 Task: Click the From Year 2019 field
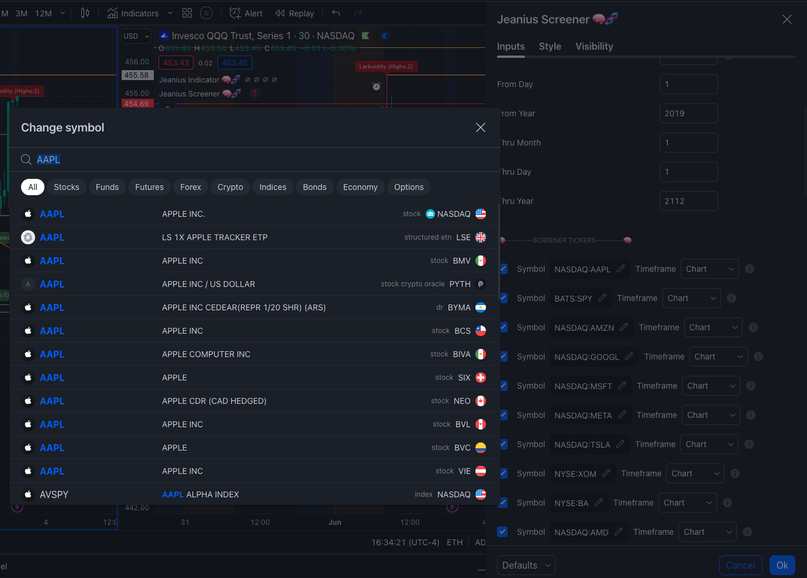(x=688, y=113)
